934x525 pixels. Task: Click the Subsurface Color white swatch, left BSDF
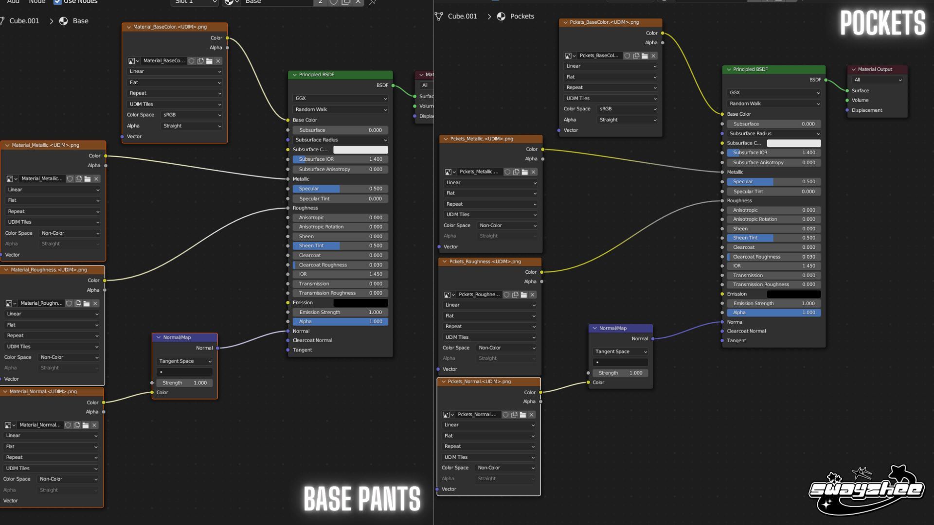click(x=360, y=150)
